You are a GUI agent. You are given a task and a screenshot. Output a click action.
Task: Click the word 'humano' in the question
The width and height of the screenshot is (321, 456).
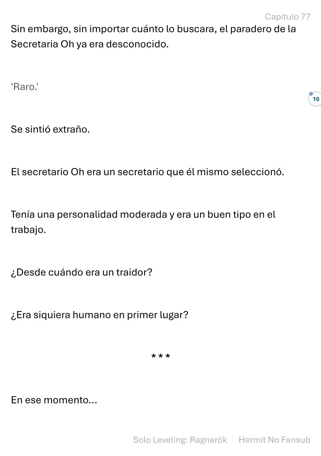point(93,316)
